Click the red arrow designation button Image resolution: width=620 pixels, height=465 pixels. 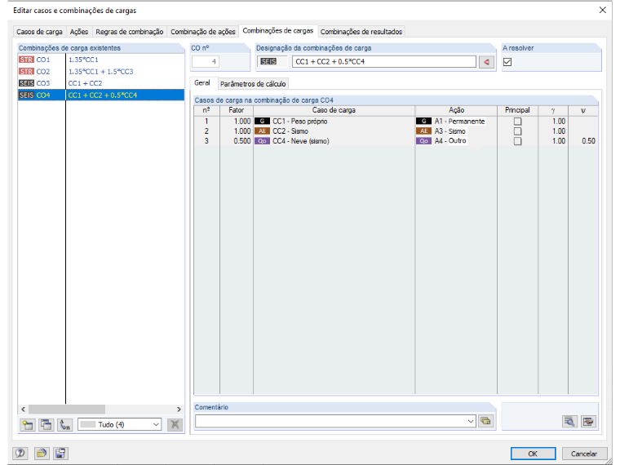click(x=487, y=62)
